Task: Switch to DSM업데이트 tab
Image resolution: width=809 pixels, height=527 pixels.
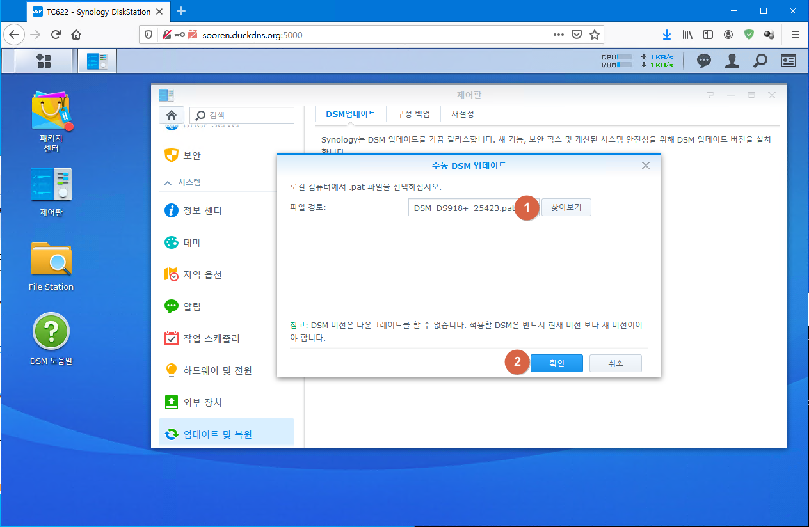Action: [x=351, y=114]
